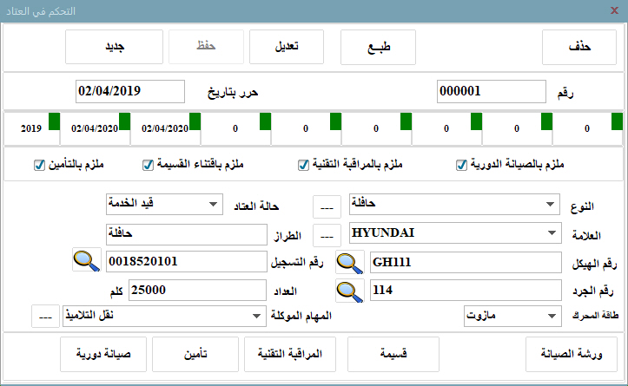628x386 pixels.
Task: Open ورشة الصيانة maintenance workshop
Action: pos(572,355)
